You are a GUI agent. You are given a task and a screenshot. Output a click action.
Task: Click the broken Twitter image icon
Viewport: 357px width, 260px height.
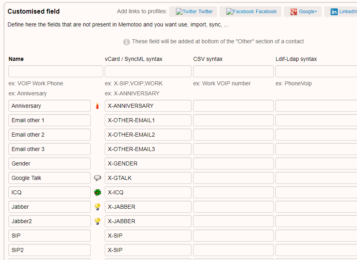tap(179, 12)
